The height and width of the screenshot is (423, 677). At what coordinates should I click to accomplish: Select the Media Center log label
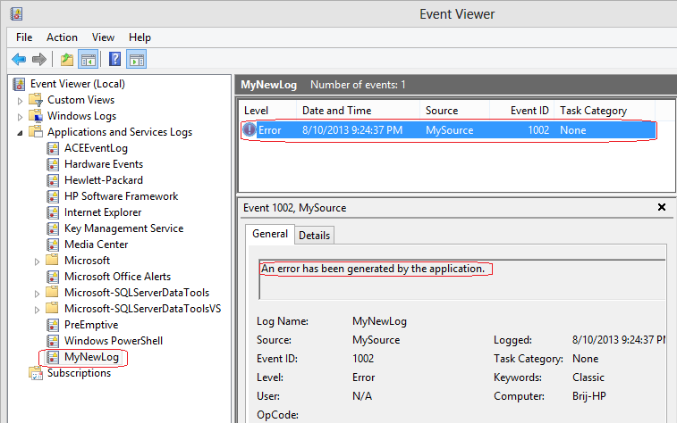(97, 245)
